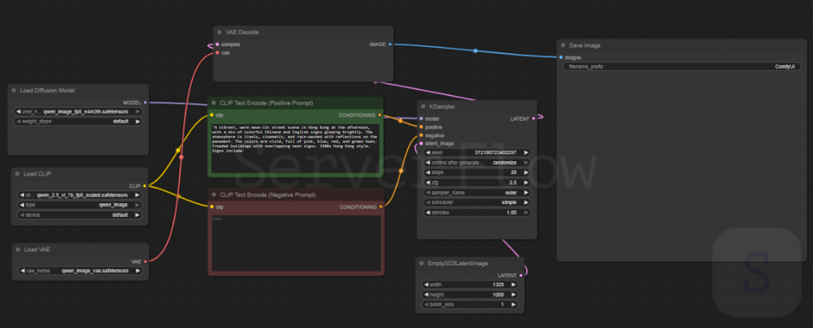Decrease width with its left arrow
This screenshot has height=328, width=813.
point(426,284)
